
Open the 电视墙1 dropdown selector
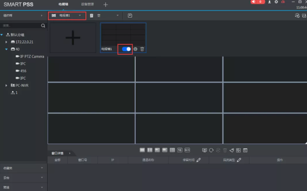click(67, 16)
